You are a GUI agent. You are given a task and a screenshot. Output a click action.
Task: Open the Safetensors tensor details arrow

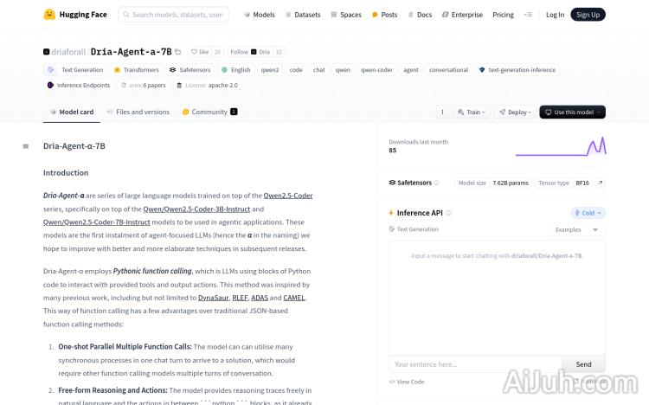(601, 183)
